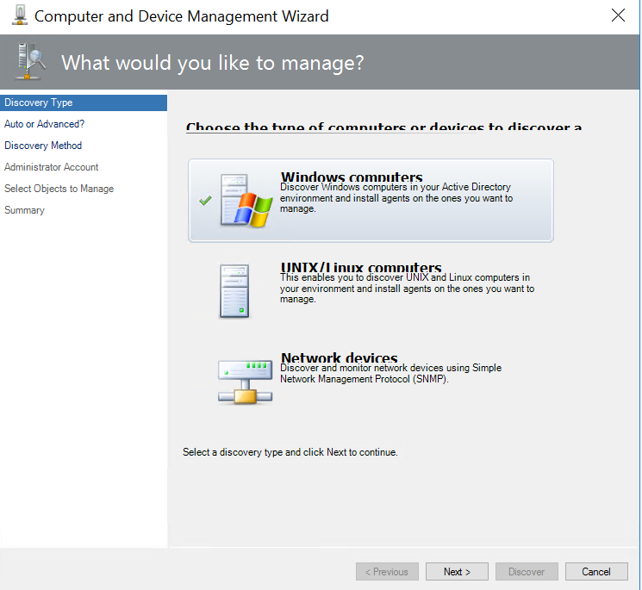Click the green checkmark beside Windows computers
The image size is (642, 590).
(206, 201)
